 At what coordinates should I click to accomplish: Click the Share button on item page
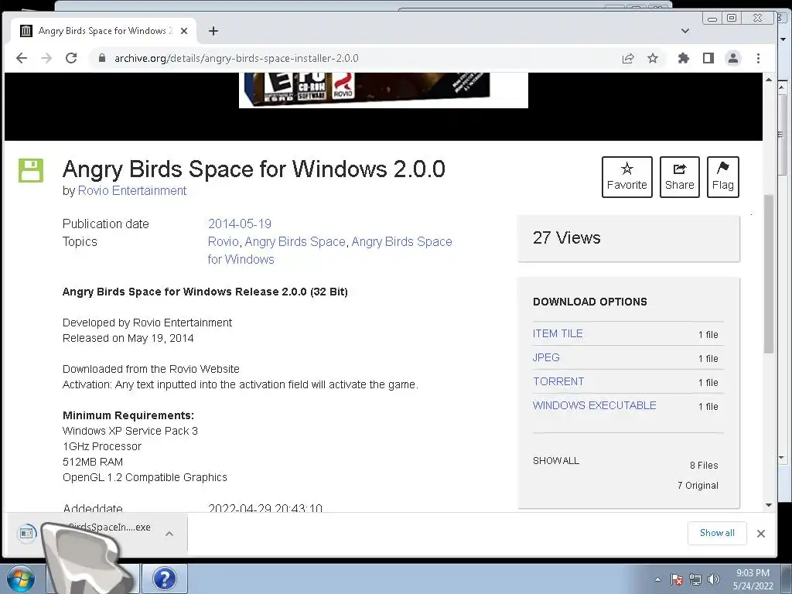point(679,177)
